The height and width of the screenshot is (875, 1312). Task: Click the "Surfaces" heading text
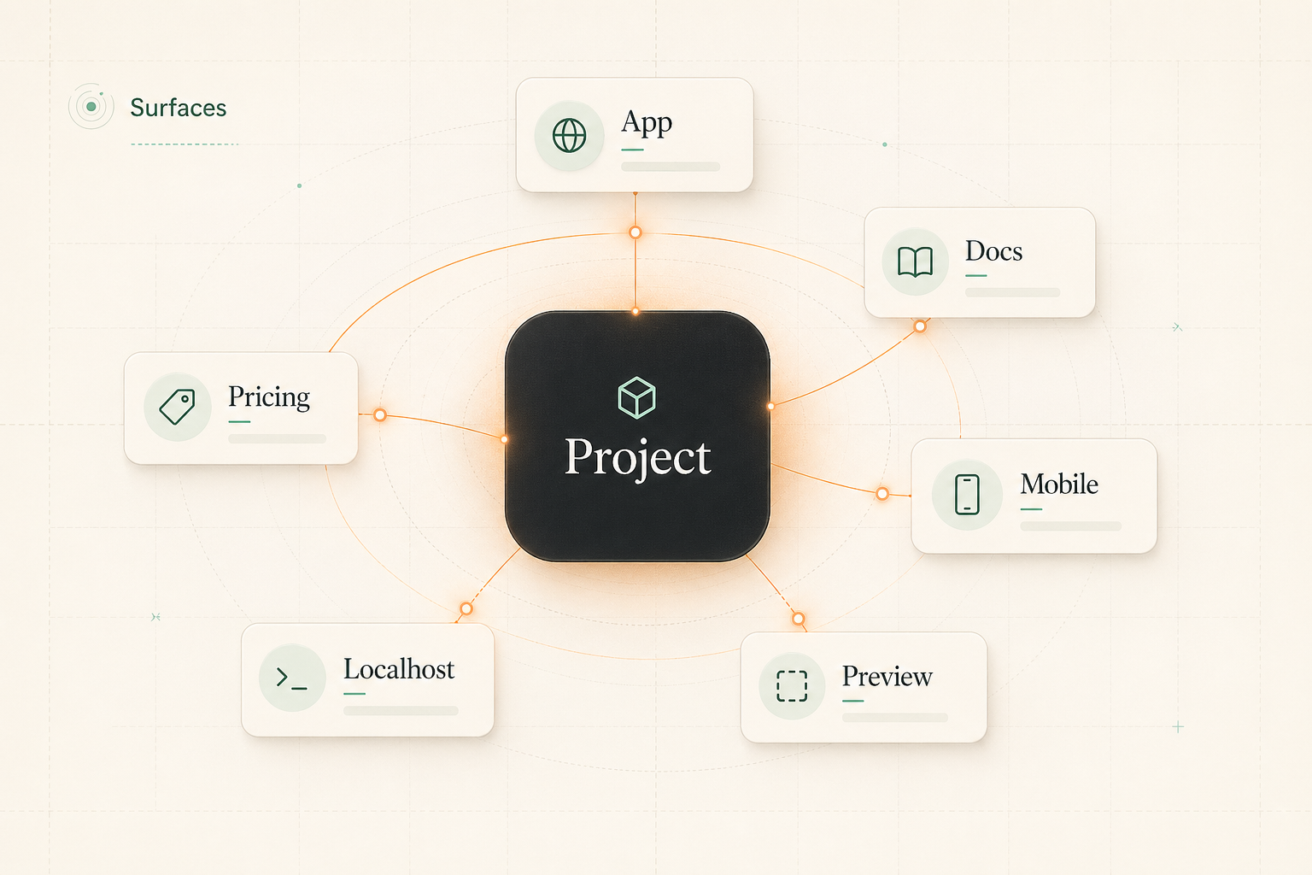[179, 108]
